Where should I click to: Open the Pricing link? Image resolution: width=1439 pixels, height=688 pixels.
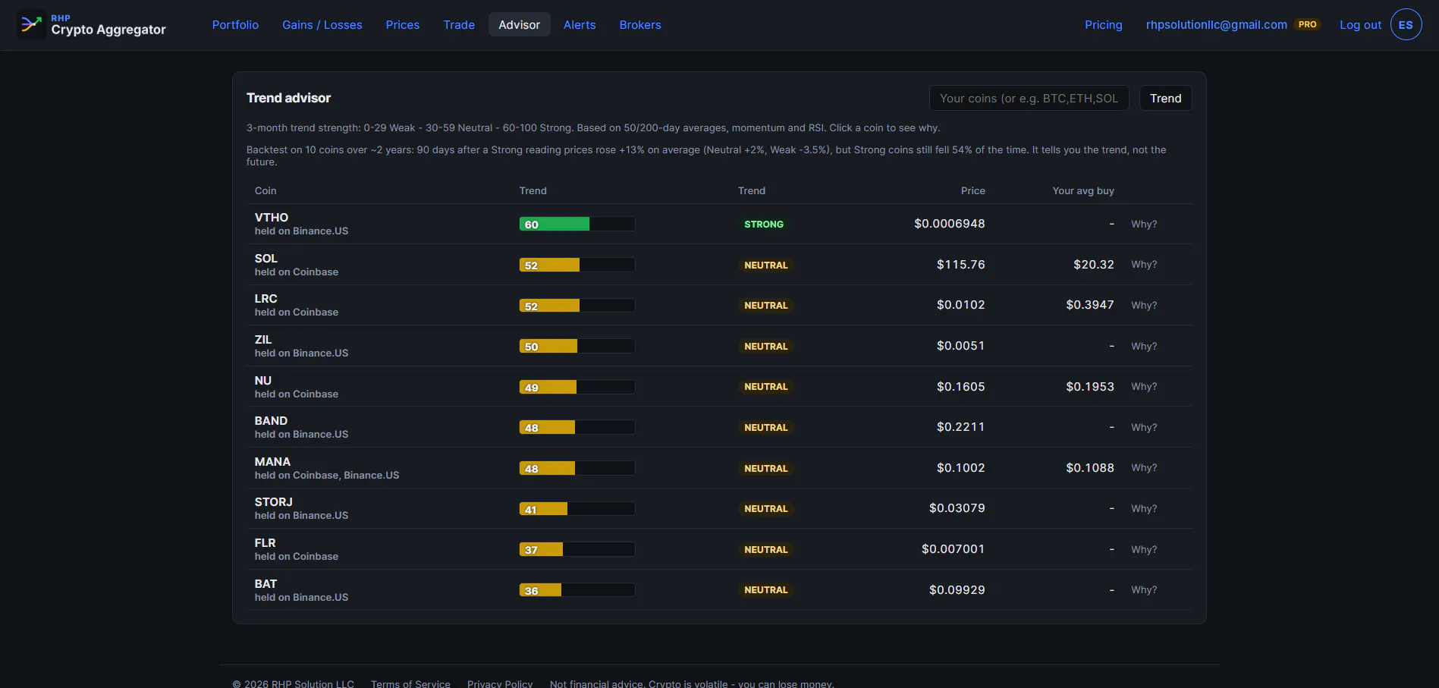[x=1104, y=25]
